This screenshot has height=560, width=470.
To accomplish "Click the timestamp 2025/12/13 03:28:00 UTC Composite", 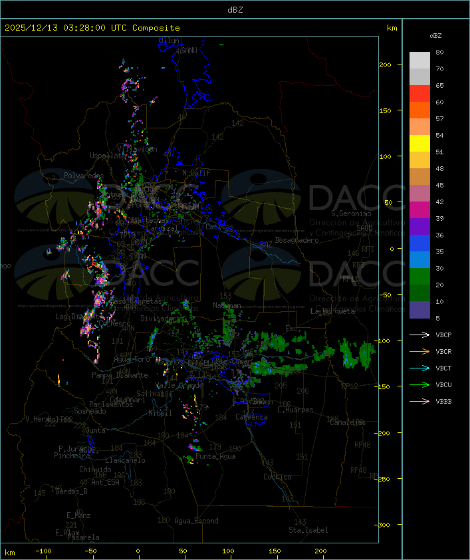I will [x=92, y=28].
